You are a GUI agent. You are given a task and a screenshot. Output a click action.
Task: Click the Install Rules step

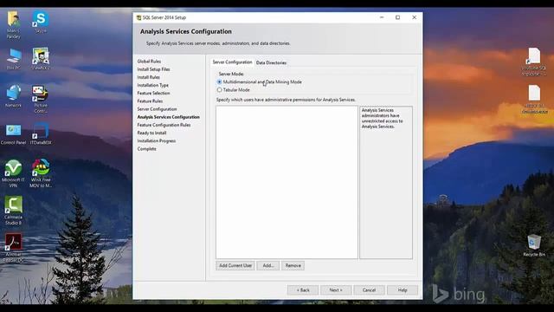[148, 77]
